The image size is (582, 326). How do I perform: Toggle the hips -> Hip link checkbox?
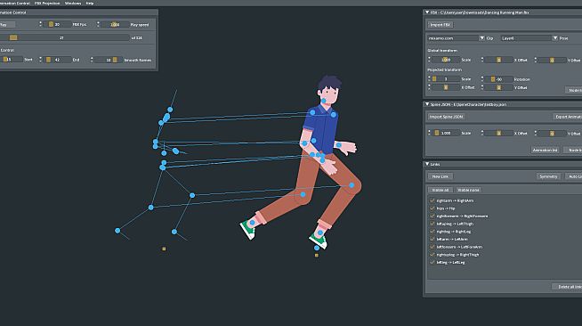pyautogui.click(x=432, y=208)
